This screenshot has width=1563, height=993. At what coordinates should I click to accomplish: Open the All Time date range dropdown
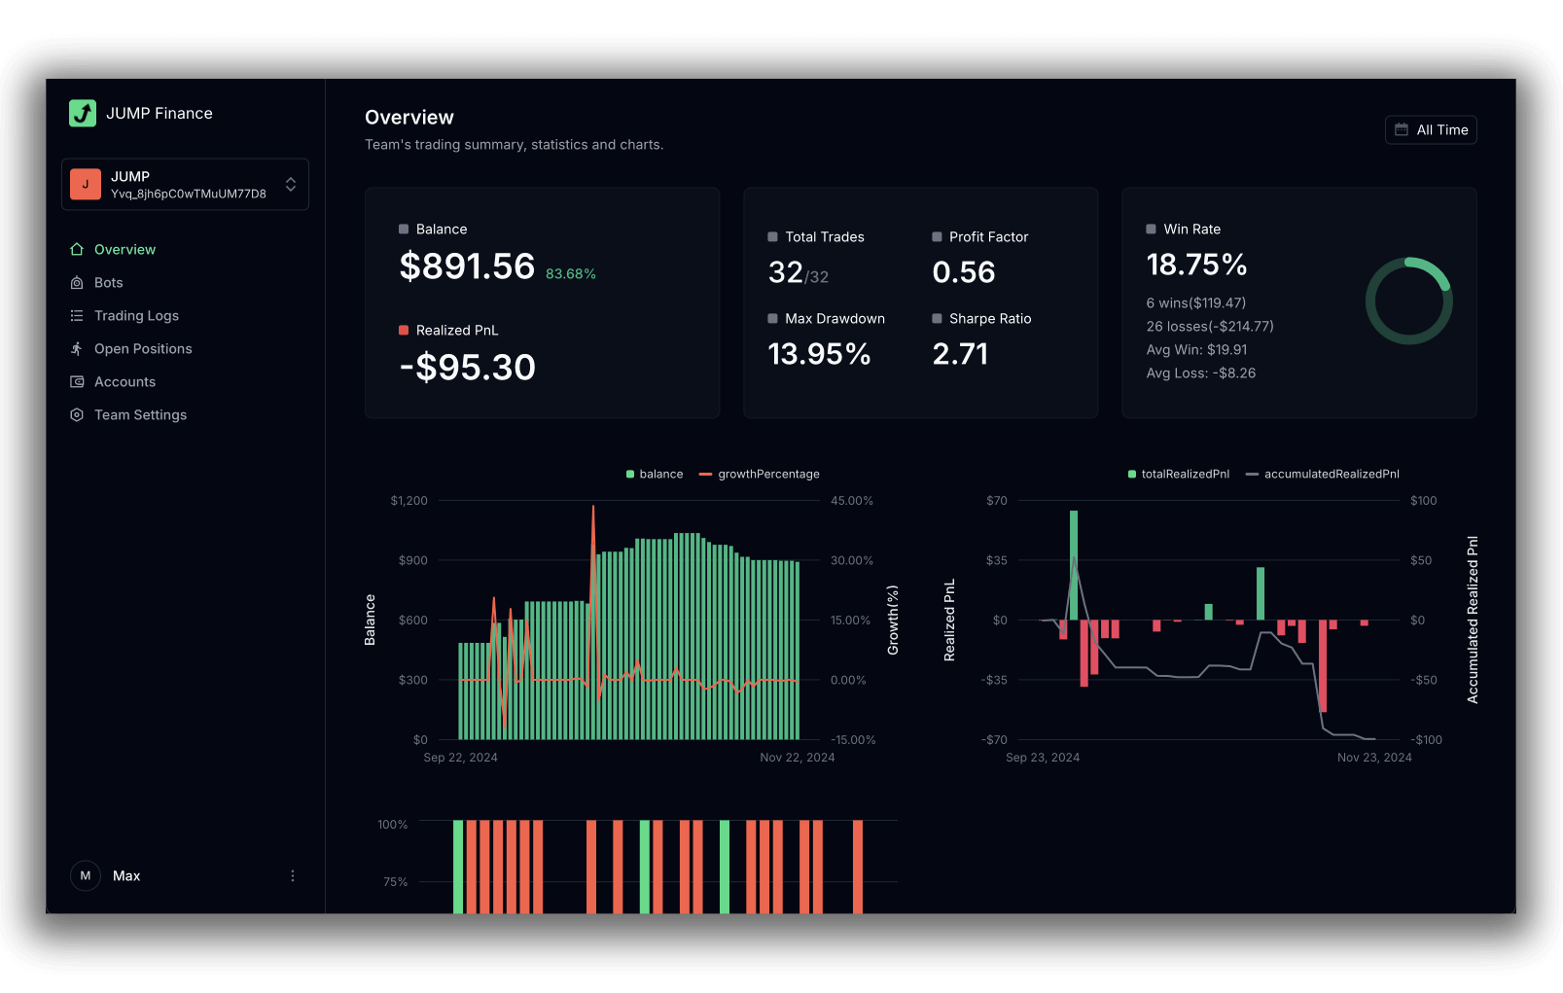[1431, 130]
